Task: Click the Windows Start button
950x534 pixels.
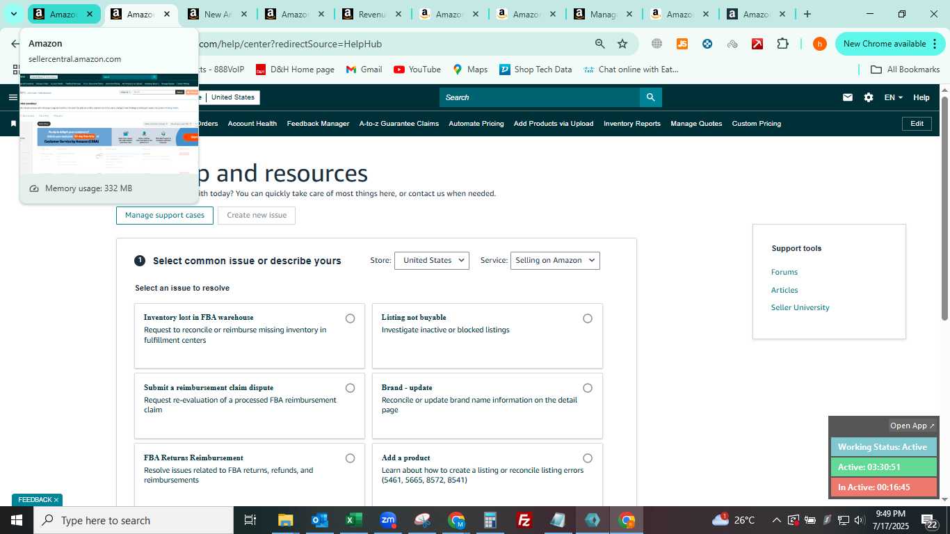Action: [16, 520]
